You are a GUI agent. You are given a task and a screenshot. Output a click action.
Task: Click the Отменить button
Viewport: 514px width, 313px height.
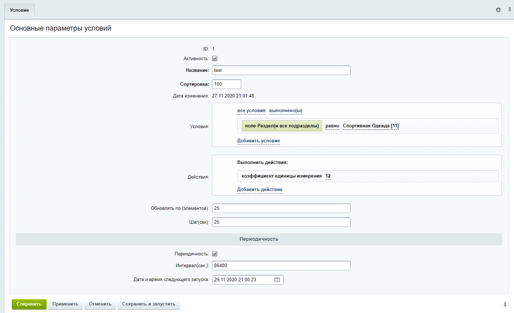(100, 304)
